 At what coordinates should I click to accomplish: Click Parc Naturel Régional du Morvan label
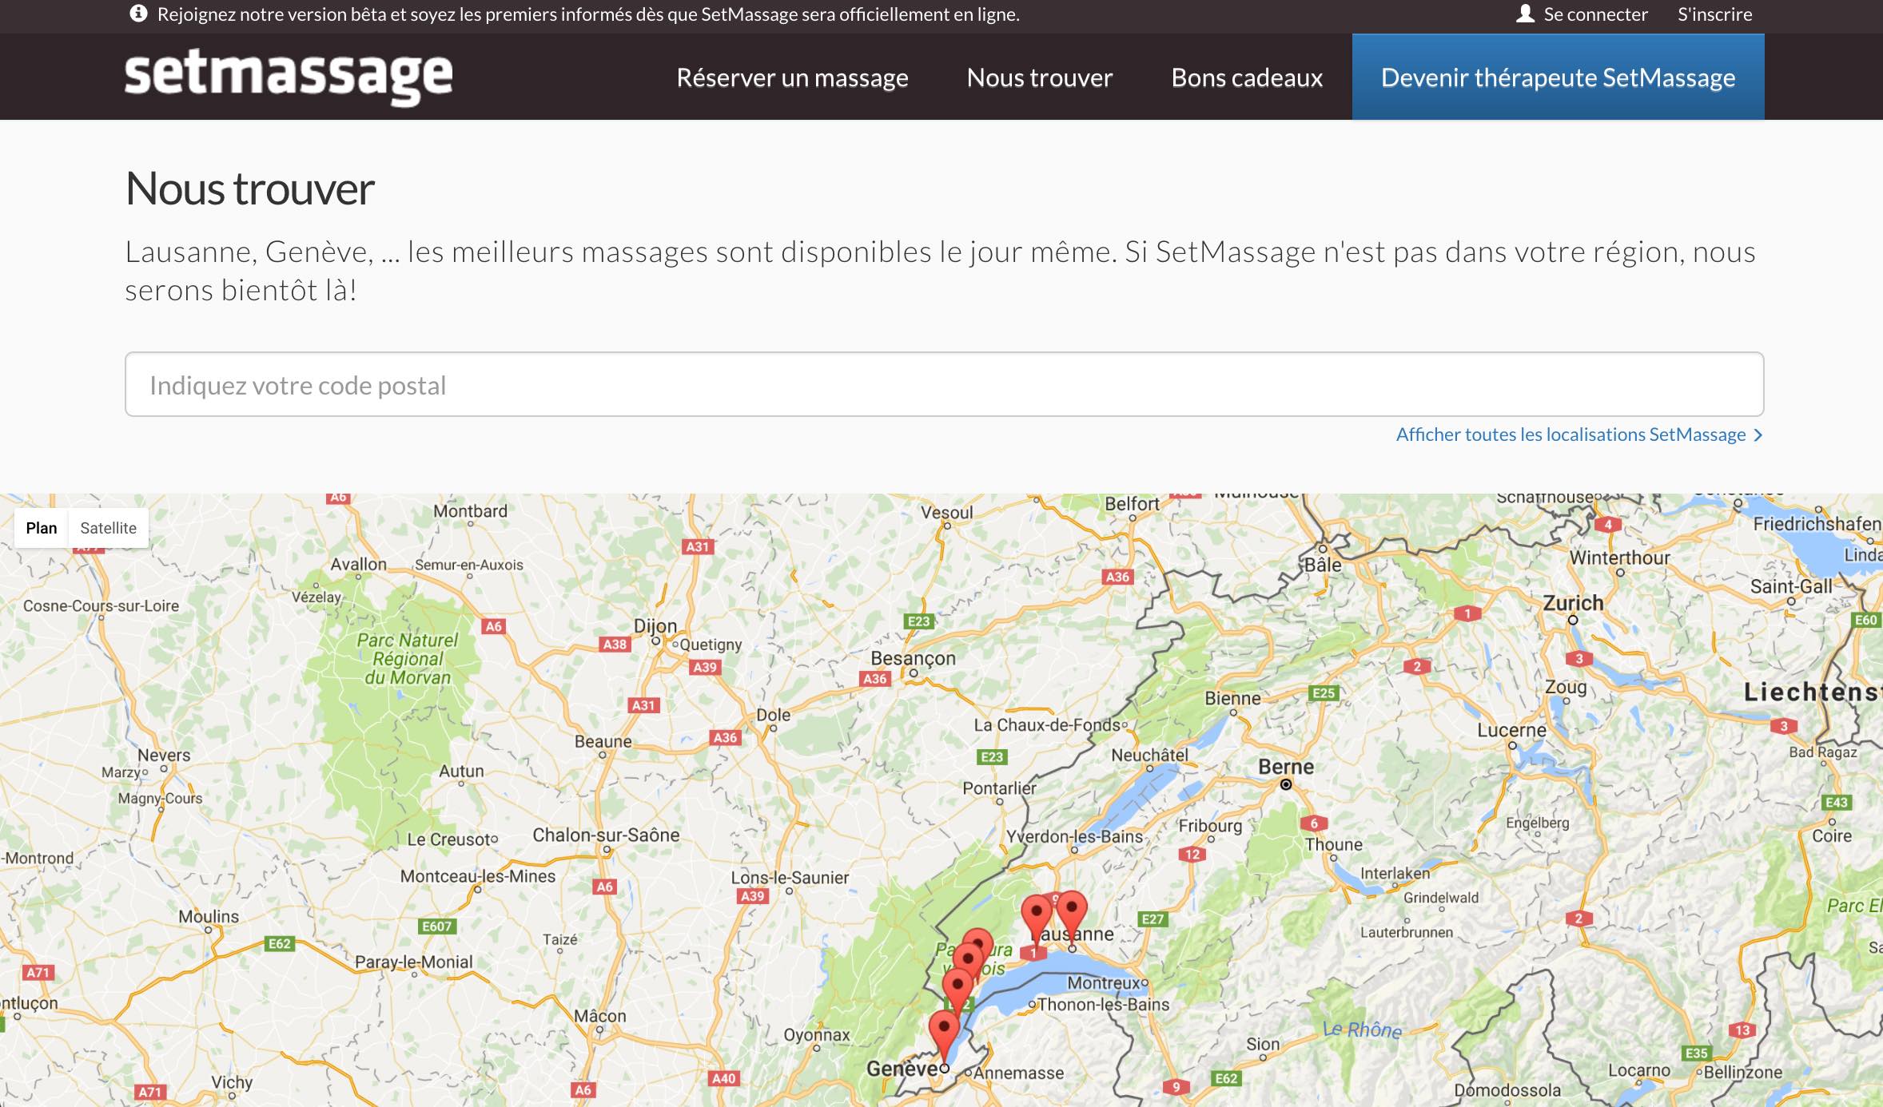[x=408, y=659]
